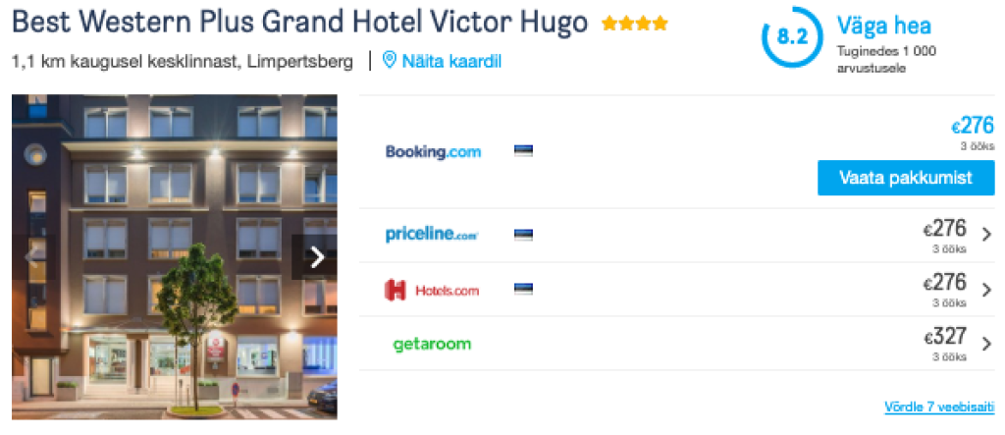Click the four-star hotel rating
The width and height of the screenshot is (1005, 435).
pos(635,25)
